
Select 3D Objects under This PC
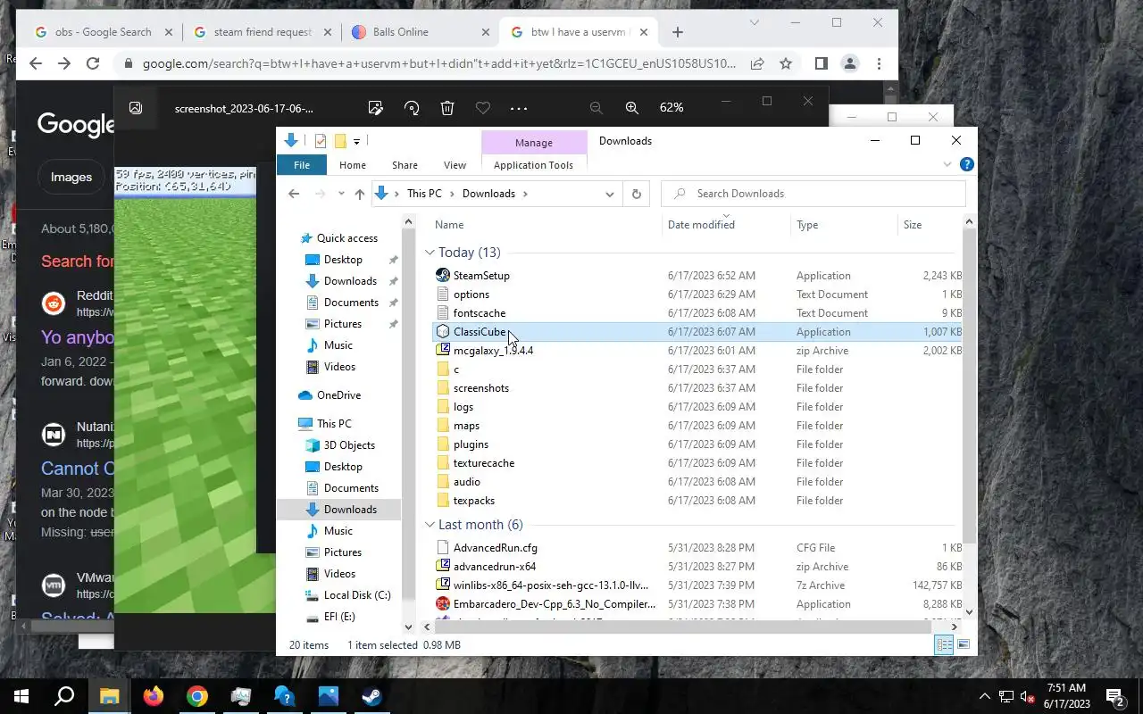click(349, 445)
